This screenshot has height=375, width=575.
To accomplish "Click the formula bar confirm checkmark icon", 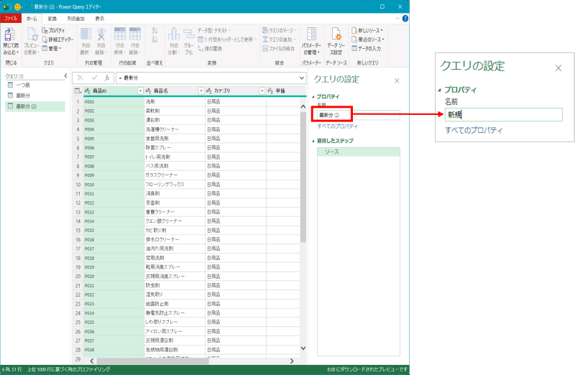I will (94, 78).
